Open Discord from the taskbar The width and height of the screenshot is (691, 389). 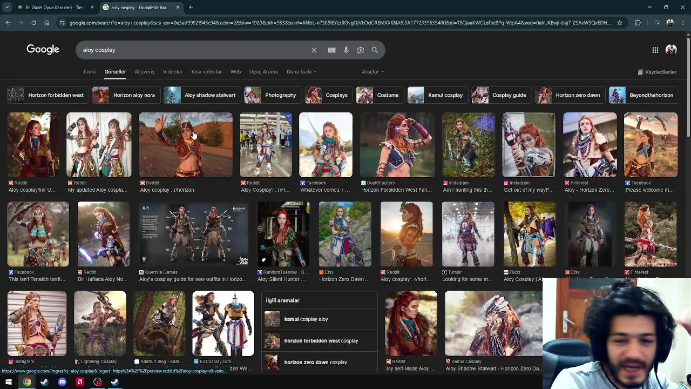tap(62, 382)
